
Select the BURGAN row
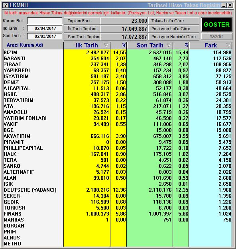[118, 226]
